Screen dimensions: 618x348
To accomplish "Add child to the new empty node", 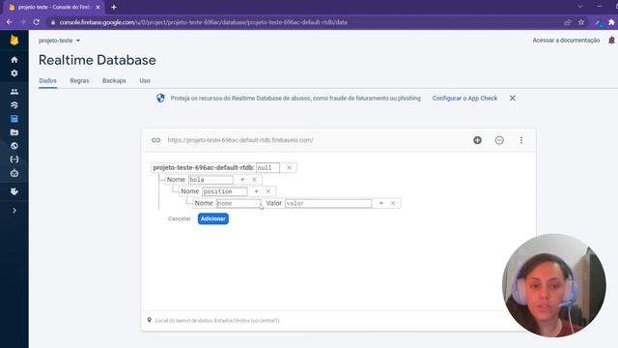I will [x=381, y=203].
